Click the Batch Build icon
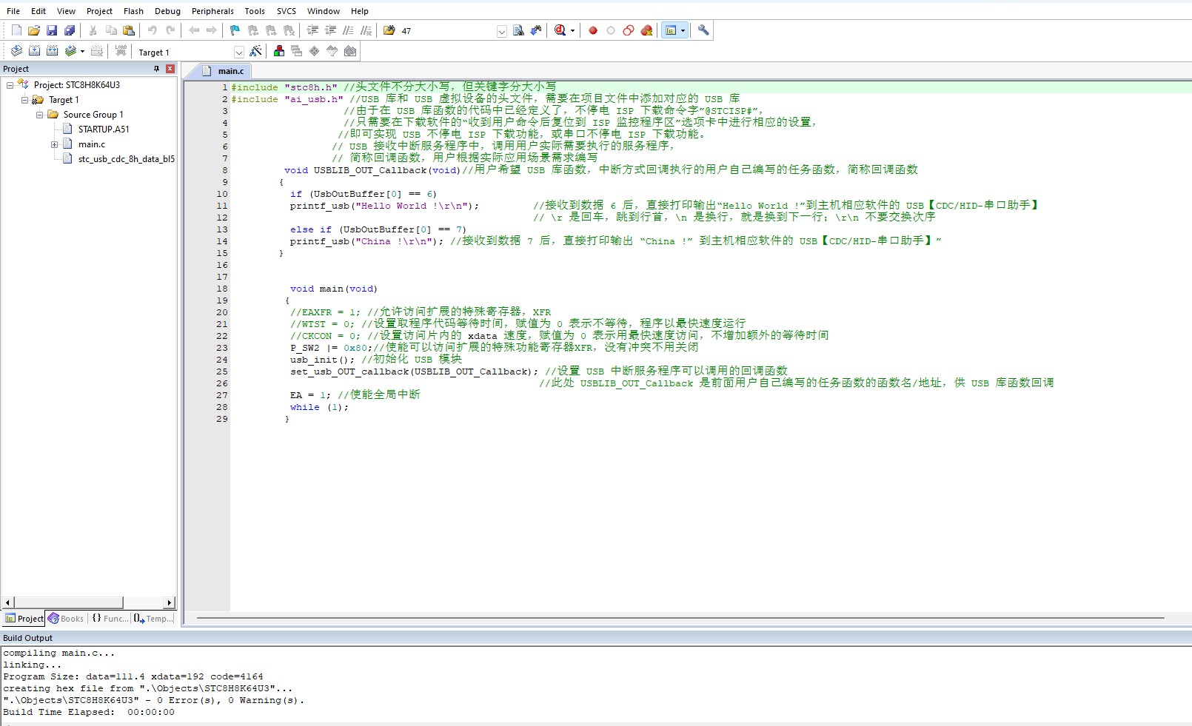The width and height of the screenshot is (1192, 726). (70, 51)
